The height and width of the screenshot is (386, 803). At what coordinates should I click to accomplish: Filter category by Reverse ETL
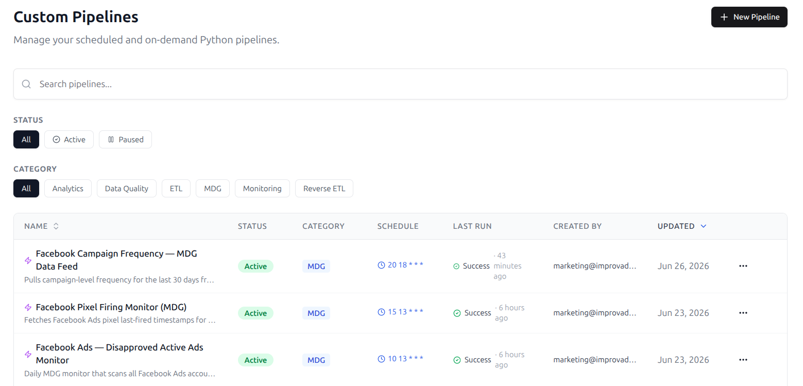[x=324, y=189]
